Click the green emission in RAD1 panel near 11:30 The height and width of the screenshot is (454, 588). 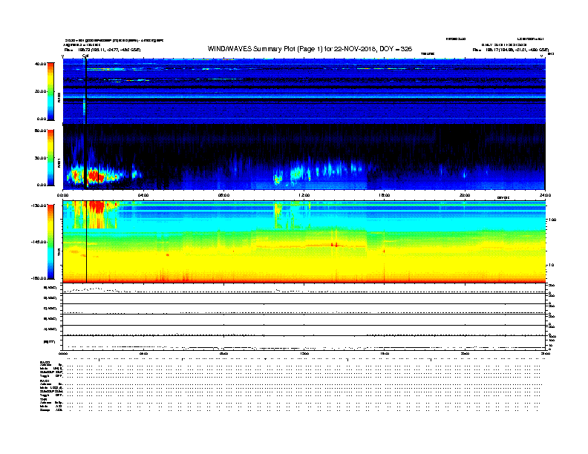(x=296, y=173)
